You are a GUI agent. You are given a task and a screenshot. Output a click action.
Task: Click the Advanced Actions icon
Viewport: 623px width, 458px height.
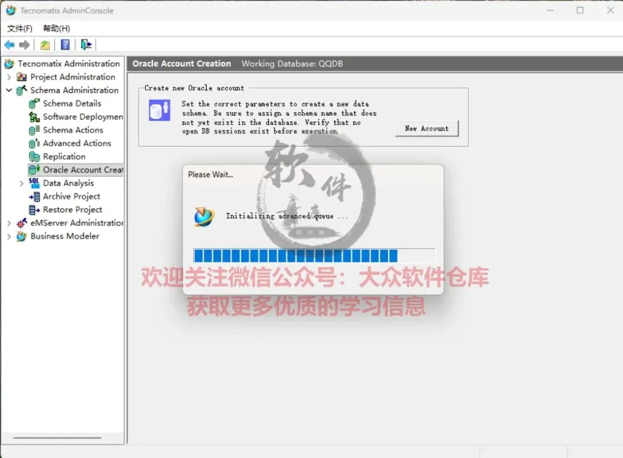[x=34, y=143]
